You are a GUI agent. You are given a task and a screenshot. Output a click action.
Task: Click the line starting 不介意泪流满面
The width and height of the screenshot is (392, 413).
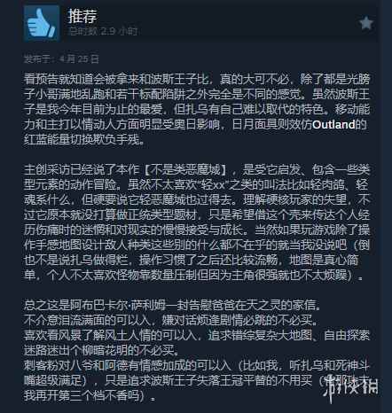(170, 320)
